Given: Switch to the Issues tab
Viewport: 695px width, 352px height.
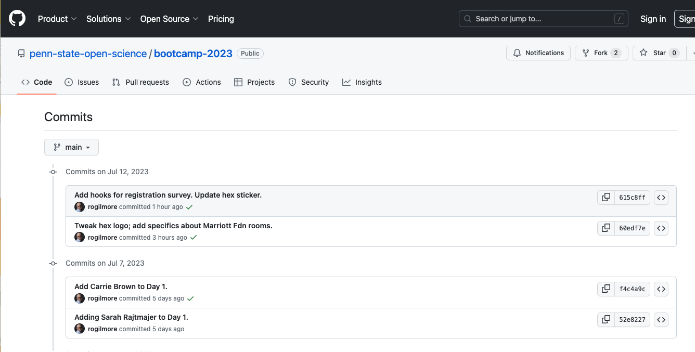Looking at the screenshot, I should tap(82, 82).
